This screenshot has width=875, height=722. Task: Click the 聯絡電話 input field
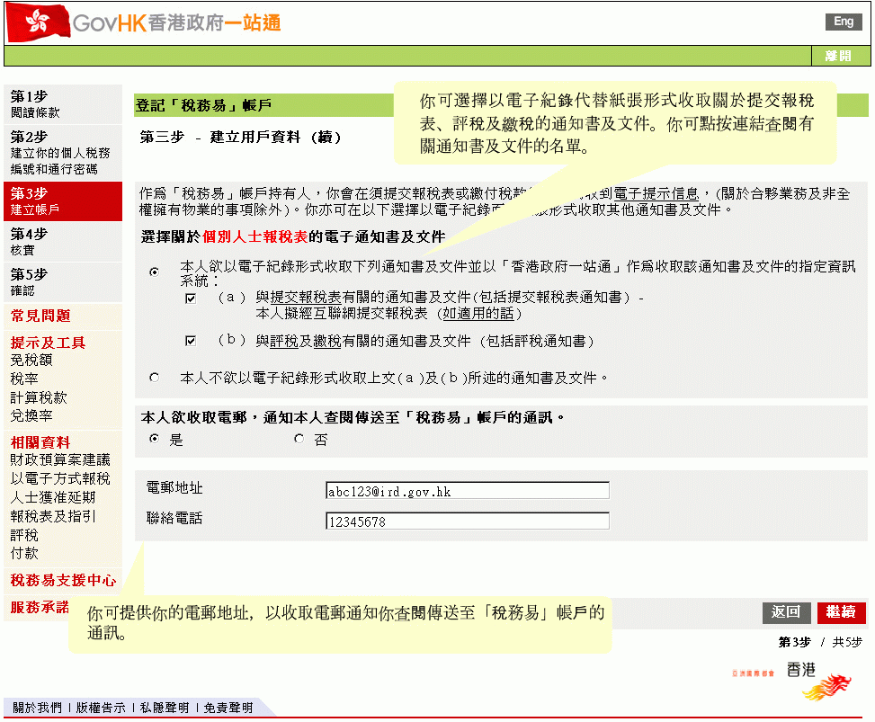click(467, 521)
